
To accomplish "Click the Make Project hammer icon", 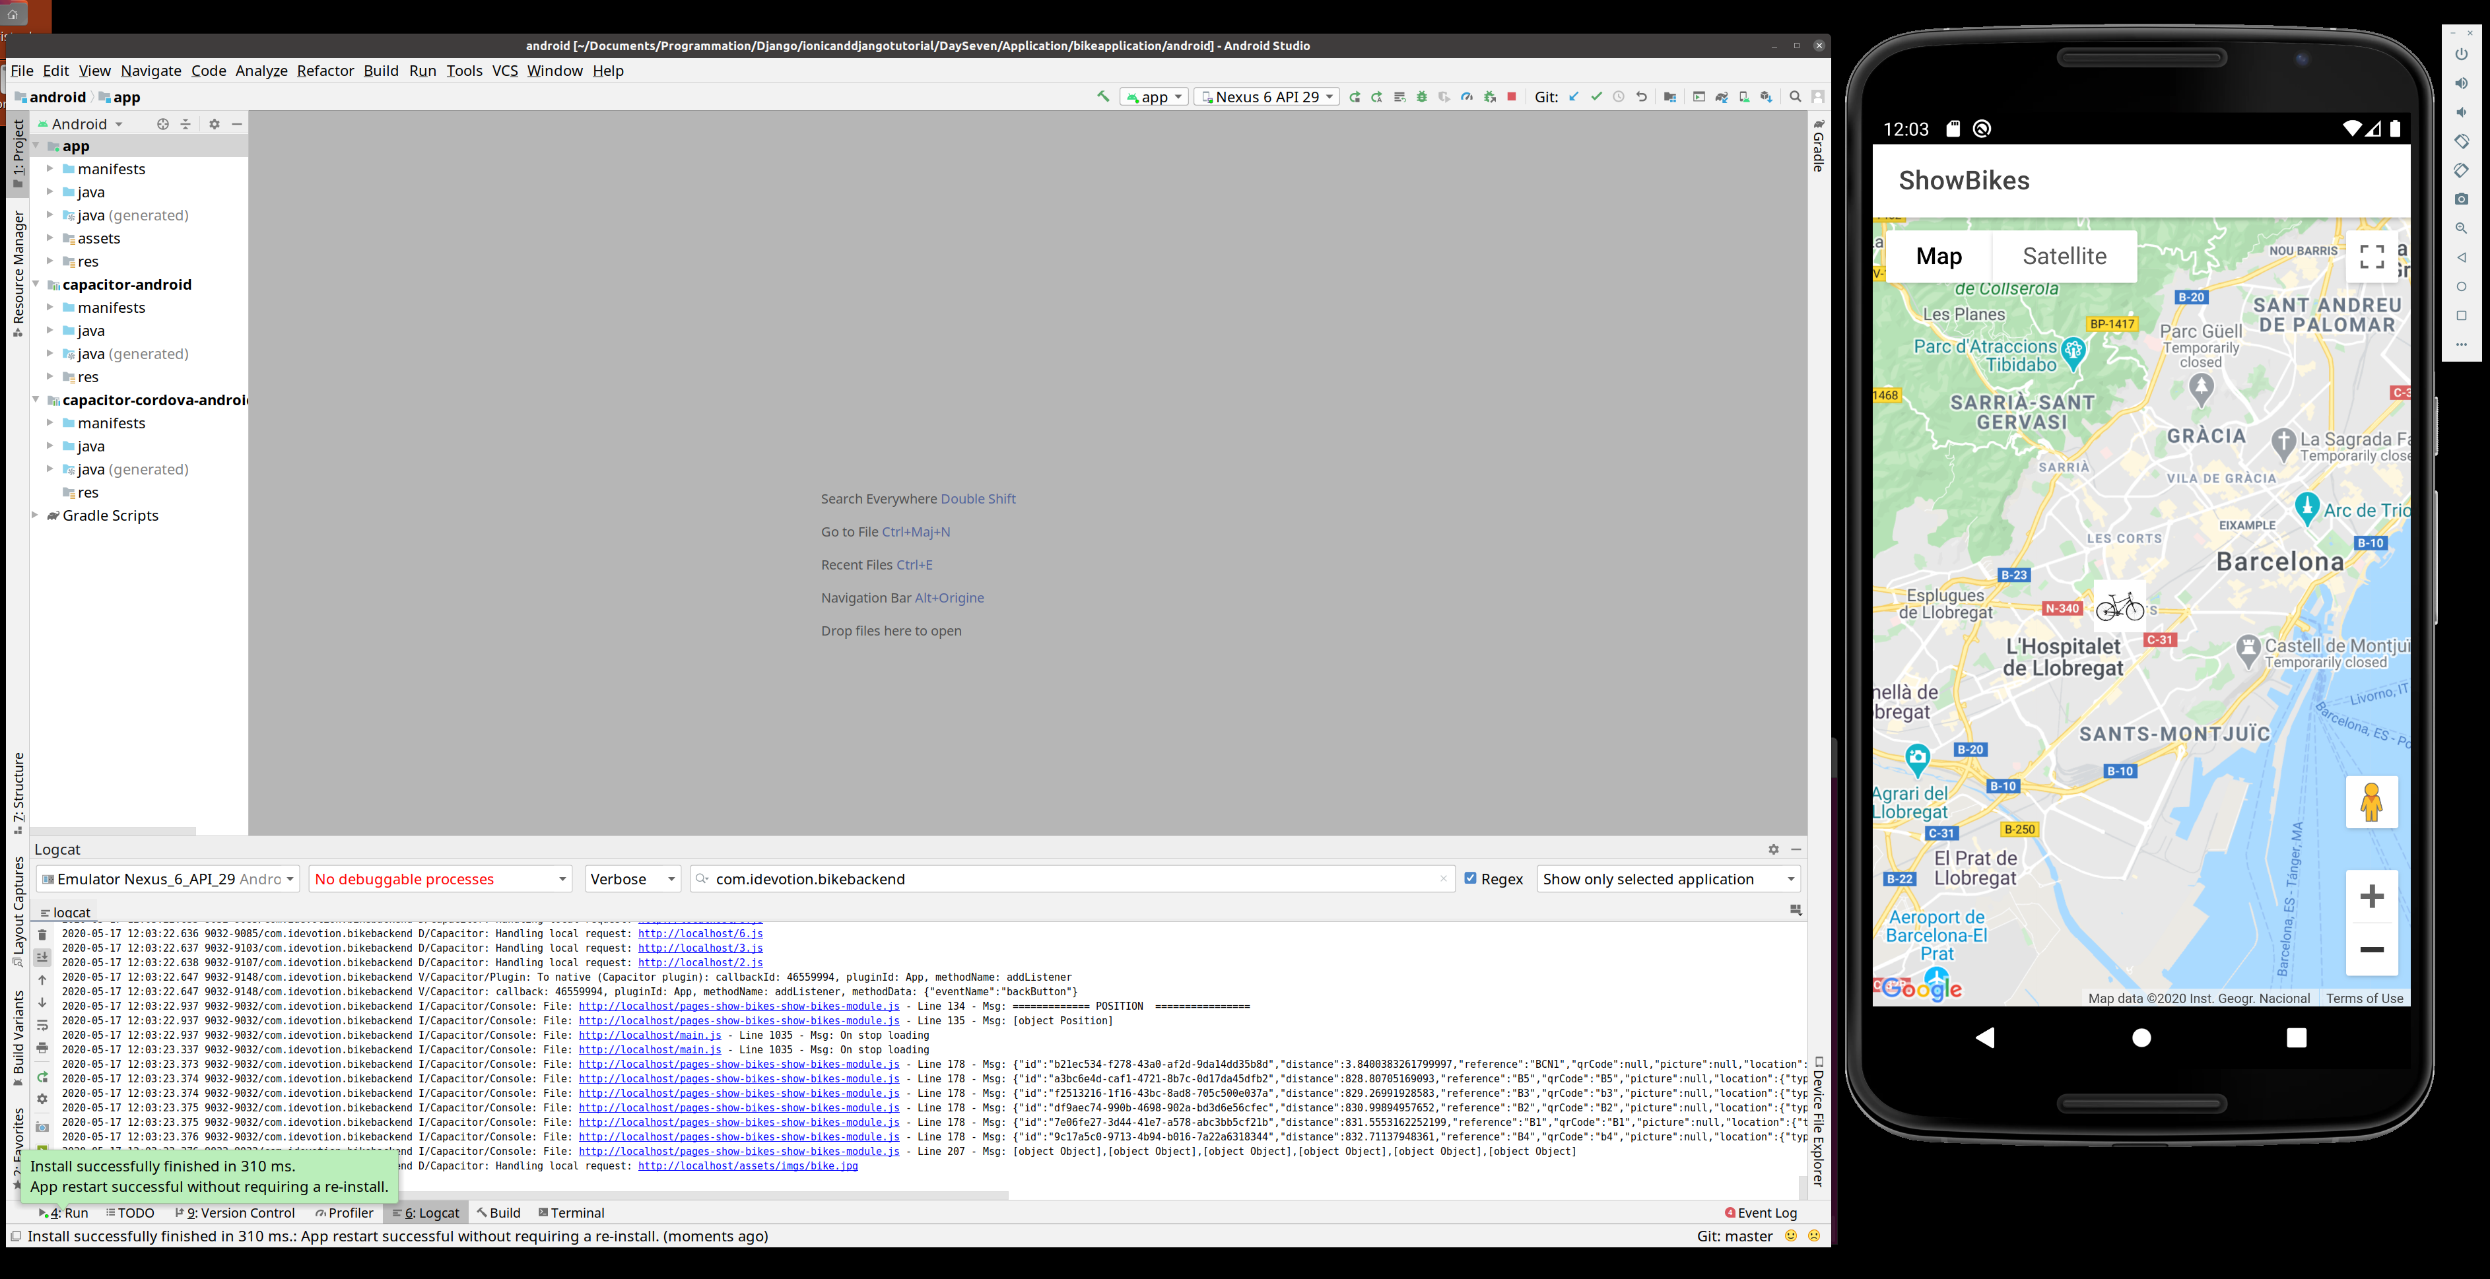I will pos(1103,96).
